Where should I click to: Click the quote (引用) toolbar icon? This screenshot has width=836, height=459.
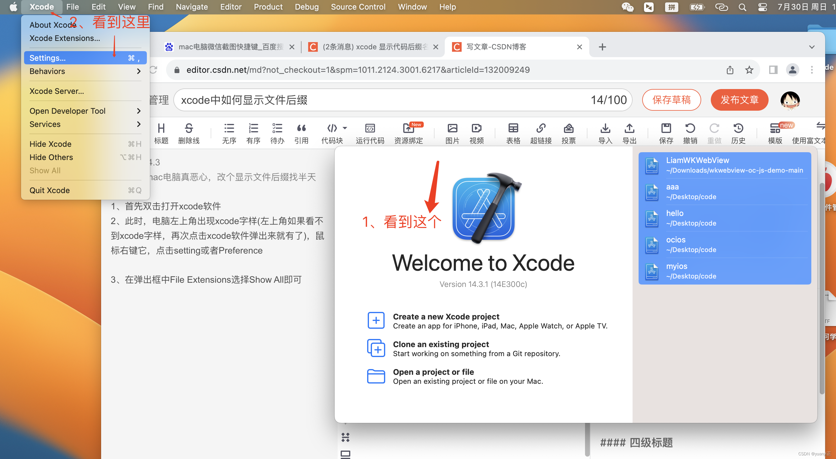tap(301, 128)
